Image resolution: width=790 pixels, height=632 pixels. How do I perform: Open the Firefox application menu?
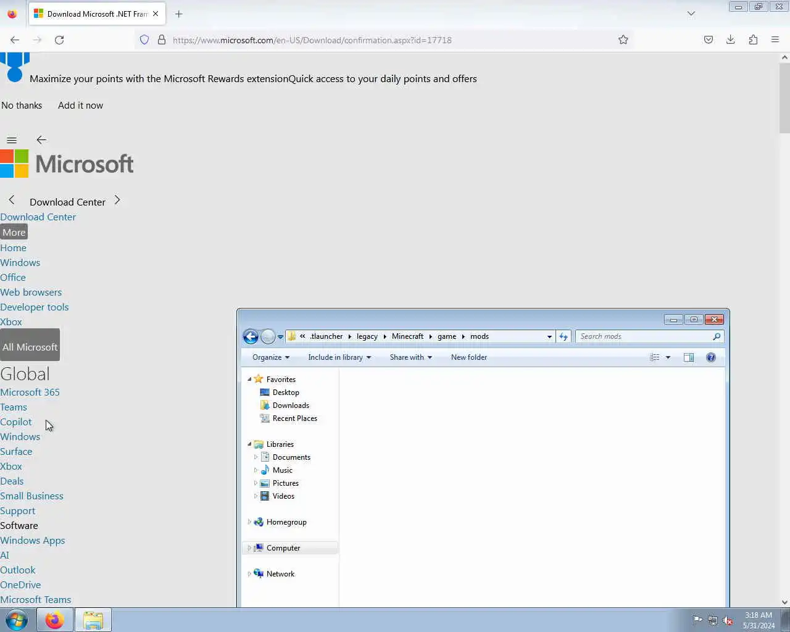pos(775,39)
